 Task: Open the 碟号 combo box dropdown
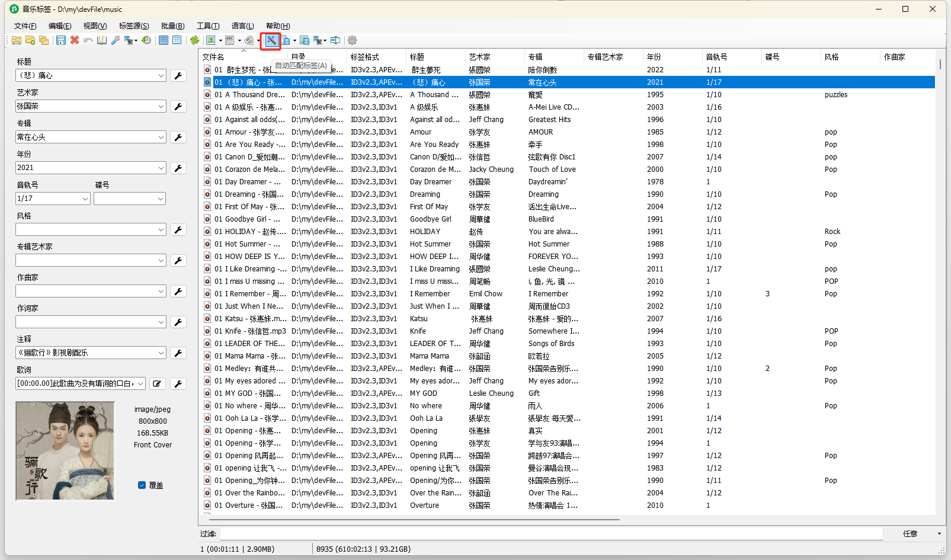click(161, 199)
